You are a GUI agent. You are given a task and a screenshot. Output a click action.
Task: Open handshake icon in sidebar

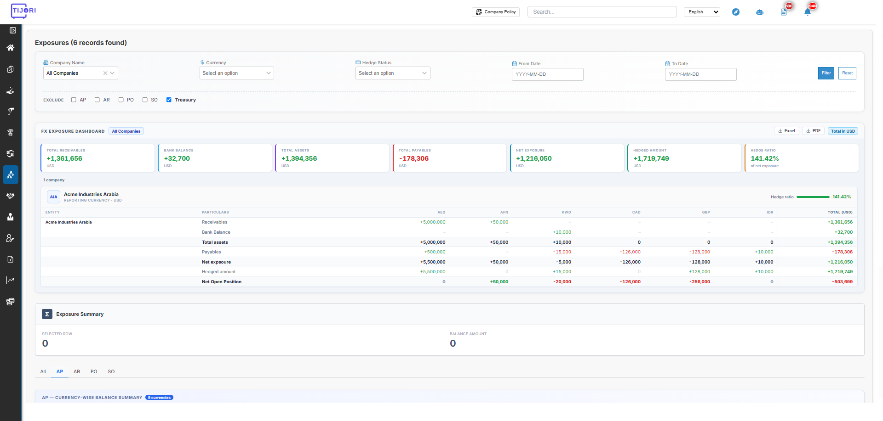click(10, 196)
